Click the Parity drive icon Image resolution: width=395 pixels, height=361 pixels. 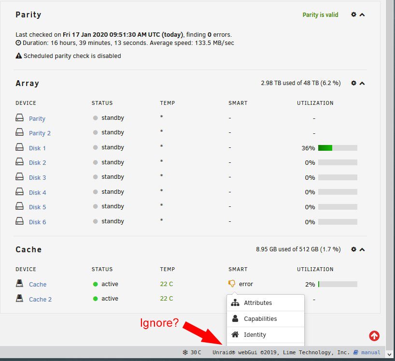tap(19, 117)
